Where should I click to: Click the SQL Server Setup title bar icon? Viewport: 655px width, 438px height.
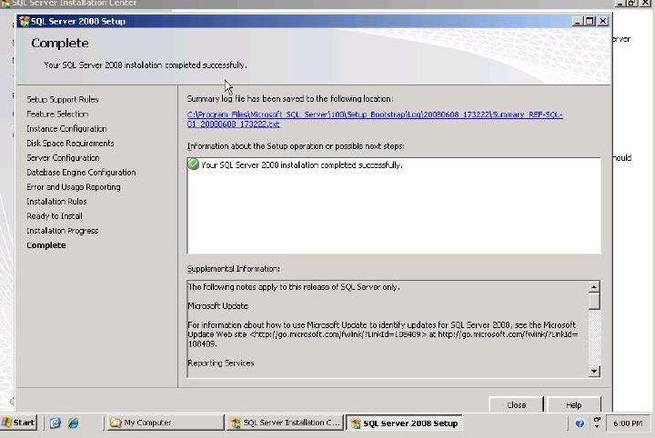click(25, 21)
